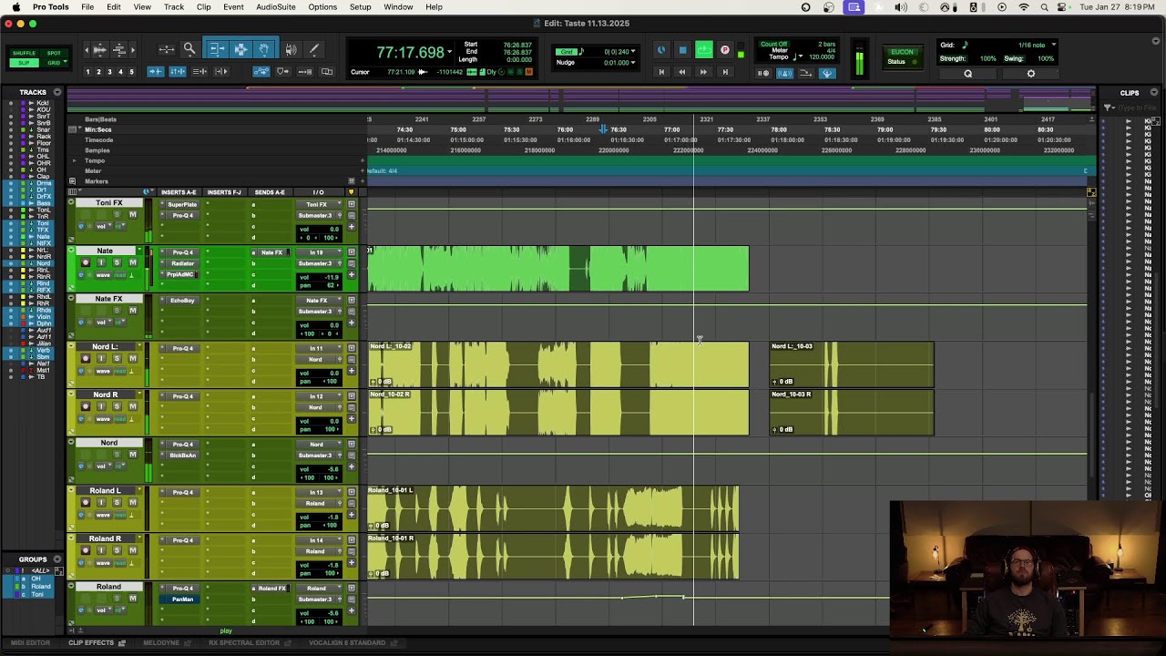Screen dimensions: 1166x656
Task: Enable SHUFFLE edit mode
Action: pos(24,53)
